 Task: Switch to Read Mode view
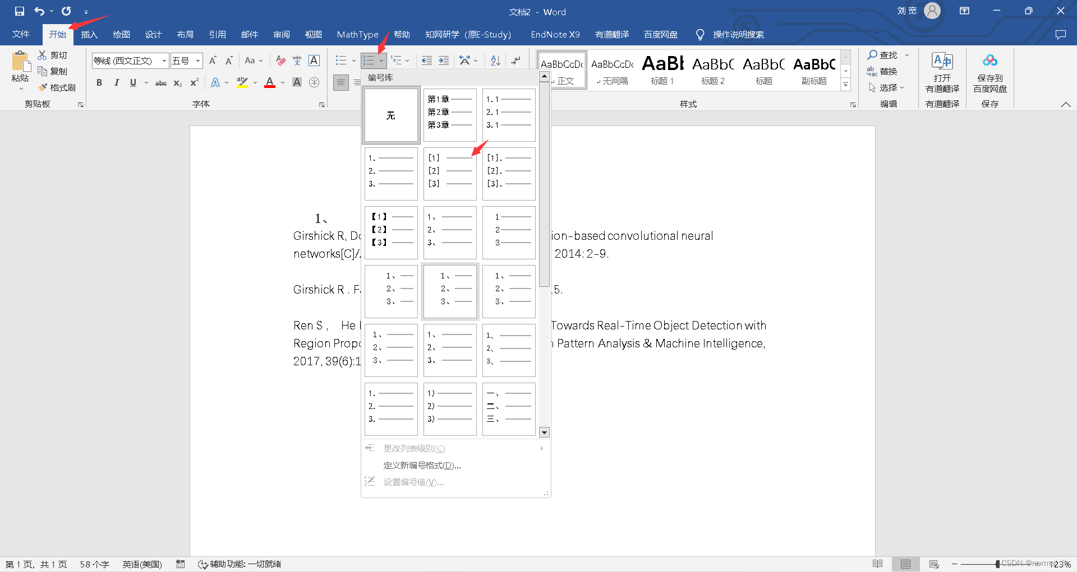point(878,564)
